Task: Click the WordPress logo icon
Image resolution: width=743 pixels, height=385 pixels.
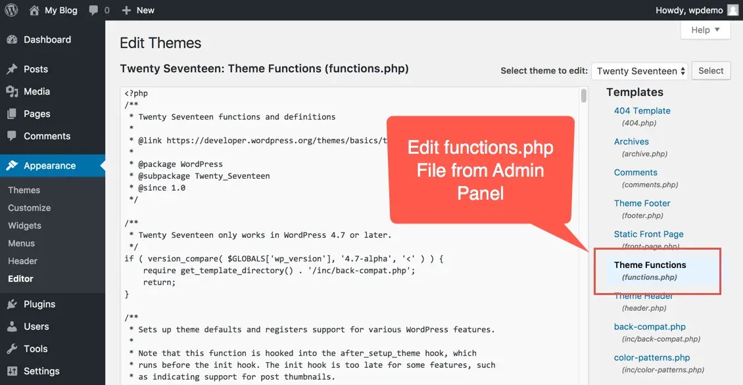Action: click(11, 10)
